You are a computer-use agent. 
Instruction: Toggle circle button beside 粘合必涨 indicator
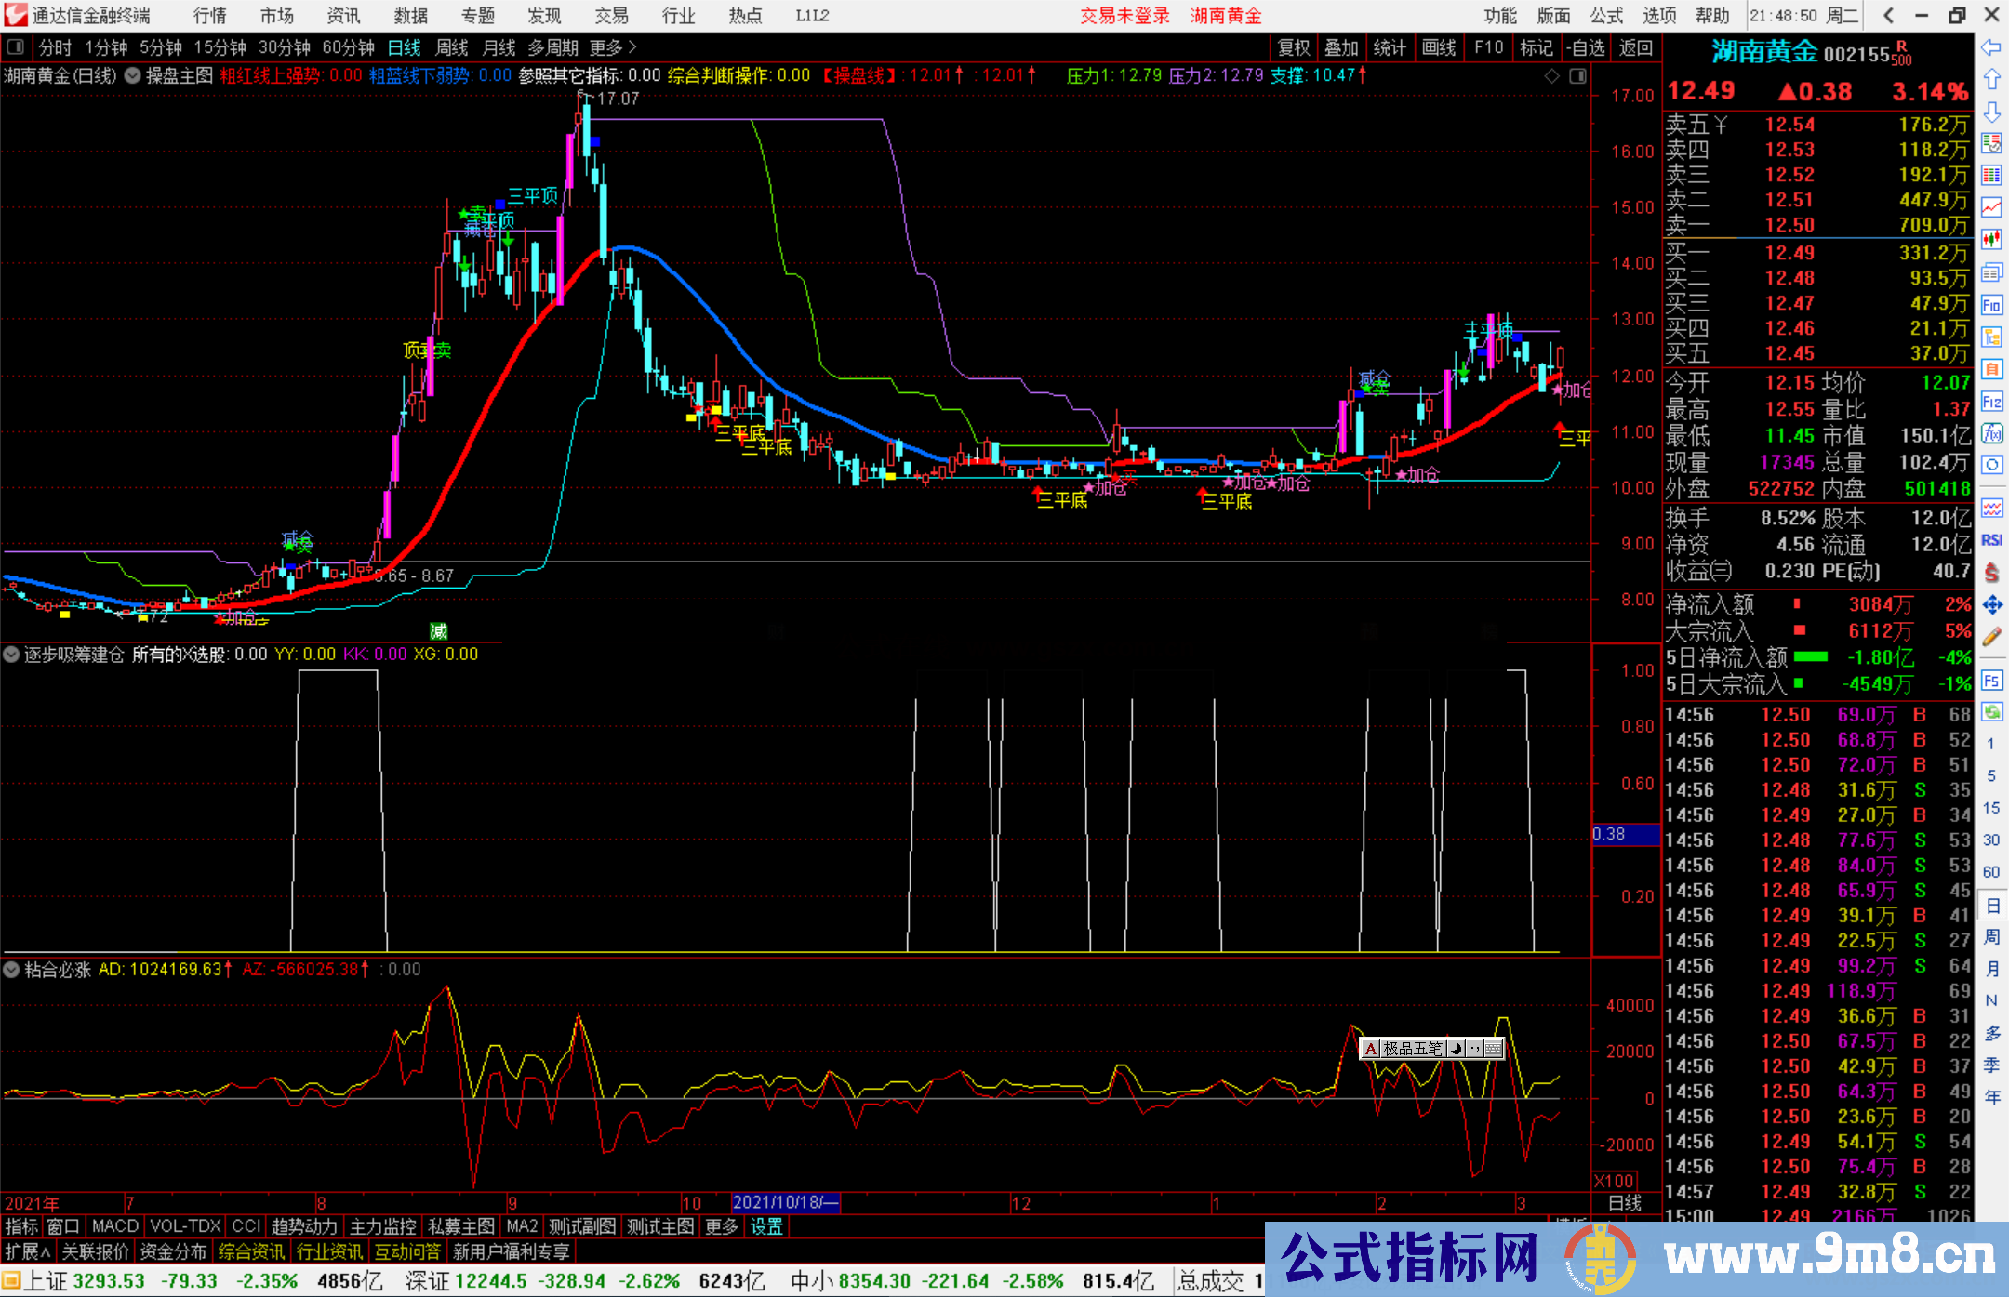11,970
